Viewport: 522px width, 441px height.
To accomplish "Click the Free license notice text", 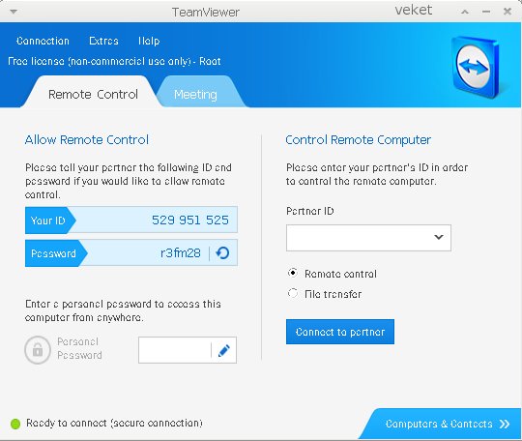I will [114, 61].
